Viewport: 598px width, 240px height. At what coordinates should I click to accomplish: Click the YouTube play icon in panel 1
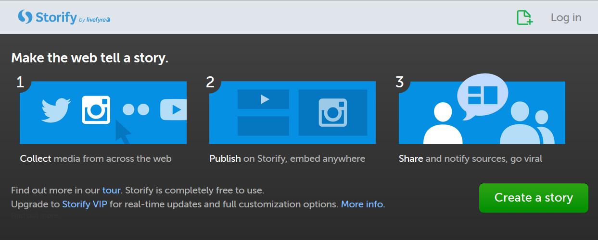(x=173, y=110)
